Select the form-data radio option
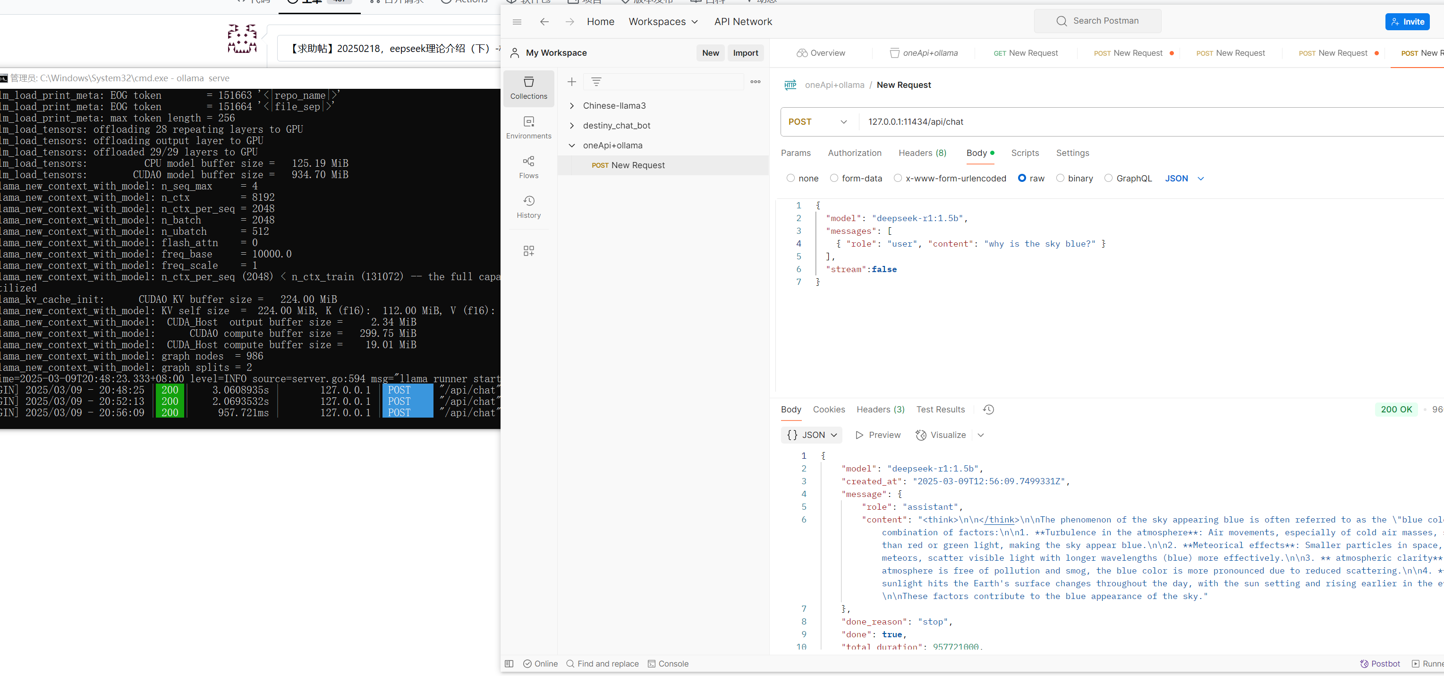Viewport: 1444px width, 676px height. 834,179
